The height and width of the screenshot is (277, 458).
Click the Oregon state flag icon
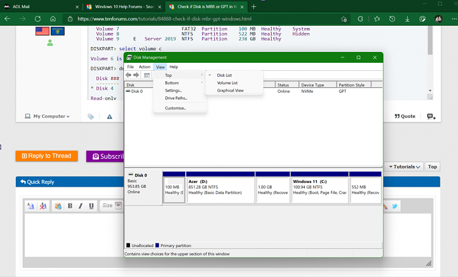tap(57, 31)
